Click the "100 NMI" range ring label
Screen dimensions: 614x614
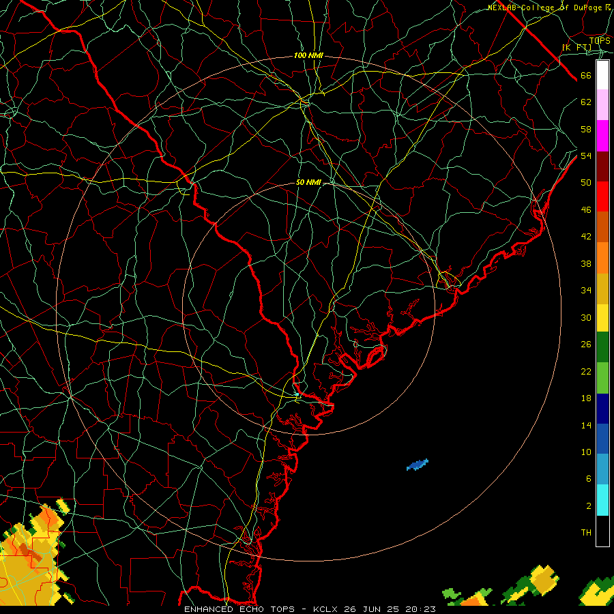pos(308,56)
